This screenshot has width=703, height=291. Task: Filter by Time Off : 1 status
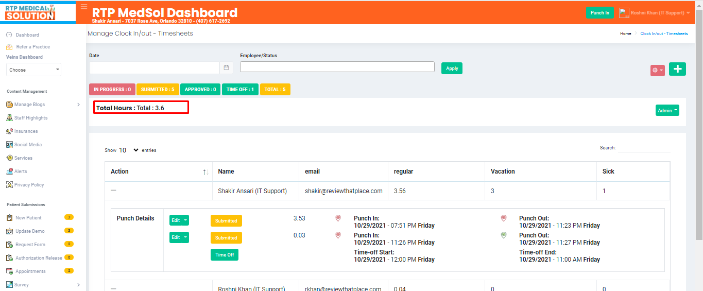[x=241, y=90]
